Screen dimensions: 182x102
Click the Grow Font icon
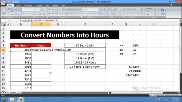coord(42,10)
